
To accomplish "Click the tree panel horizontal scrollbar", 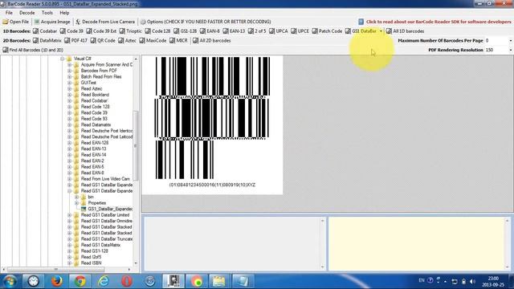I will [55, 270].
